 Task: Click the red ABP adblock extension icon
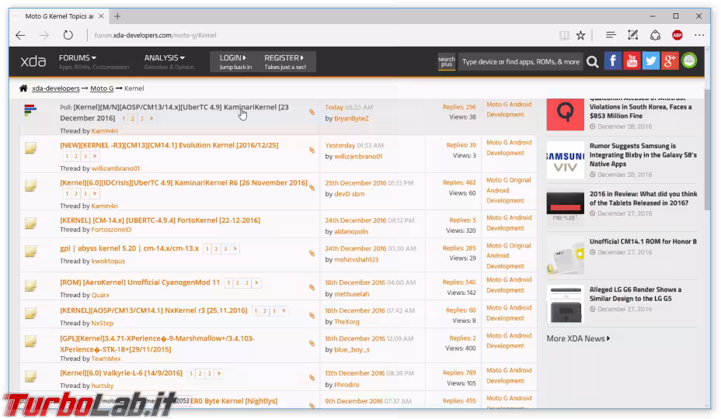677,35
